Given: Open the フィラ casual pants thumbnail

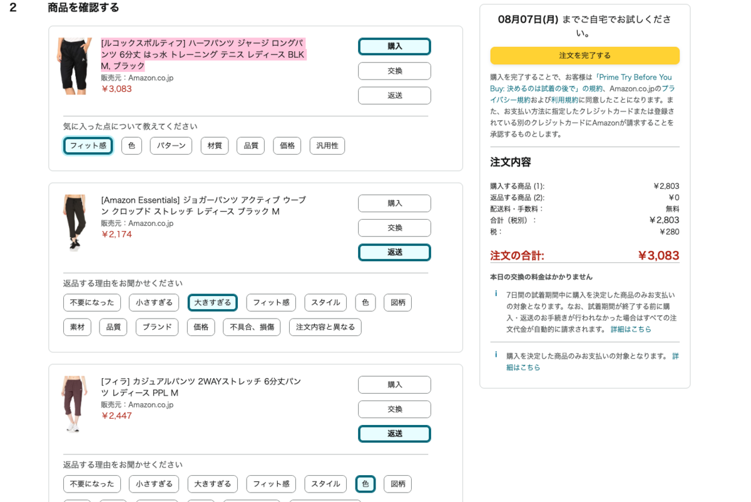Looking at the screenshot, I should [74, 404].
